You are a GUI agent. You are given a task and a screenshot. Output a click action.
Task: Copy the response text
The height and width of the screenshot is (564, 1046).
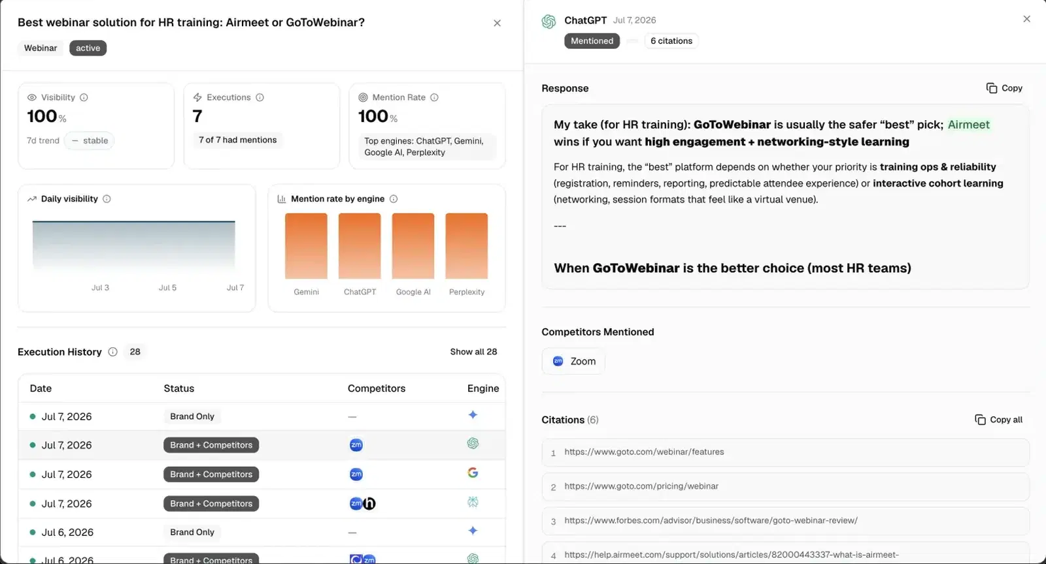(x=1004, y=88)
